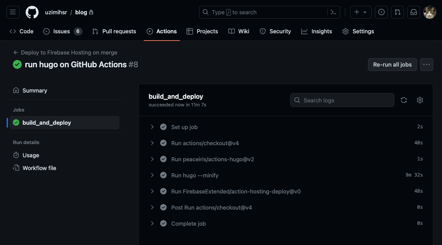Switch to the Security tab
The height and width of the screenshot is (245, 442).
(275, 31)
